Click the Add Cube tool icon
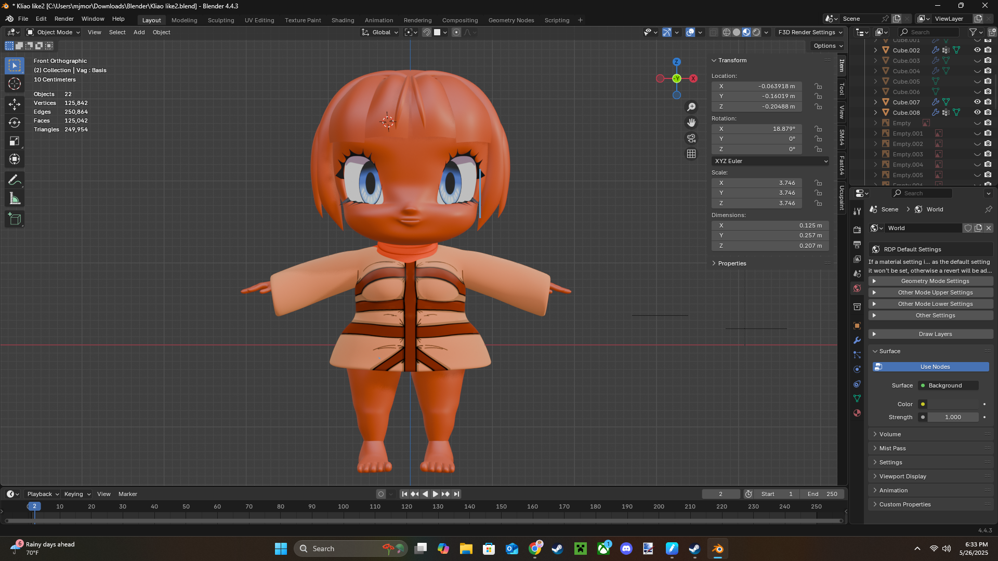The width and height of the screenshot is (998, 561). 15,219
